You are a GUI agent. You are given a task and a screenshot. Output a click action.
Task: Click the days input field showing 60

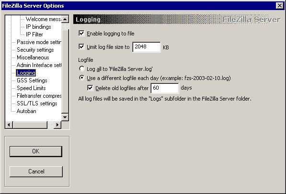(x=165, y=88)
